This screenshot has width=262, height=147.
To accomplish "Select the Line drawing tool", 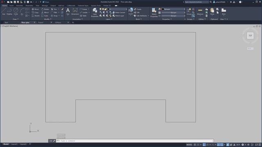I will point(4,11).
